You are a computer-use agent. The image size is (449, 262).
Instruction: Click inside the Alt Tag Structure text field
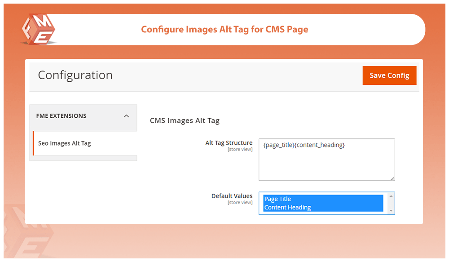coord(326,160)
